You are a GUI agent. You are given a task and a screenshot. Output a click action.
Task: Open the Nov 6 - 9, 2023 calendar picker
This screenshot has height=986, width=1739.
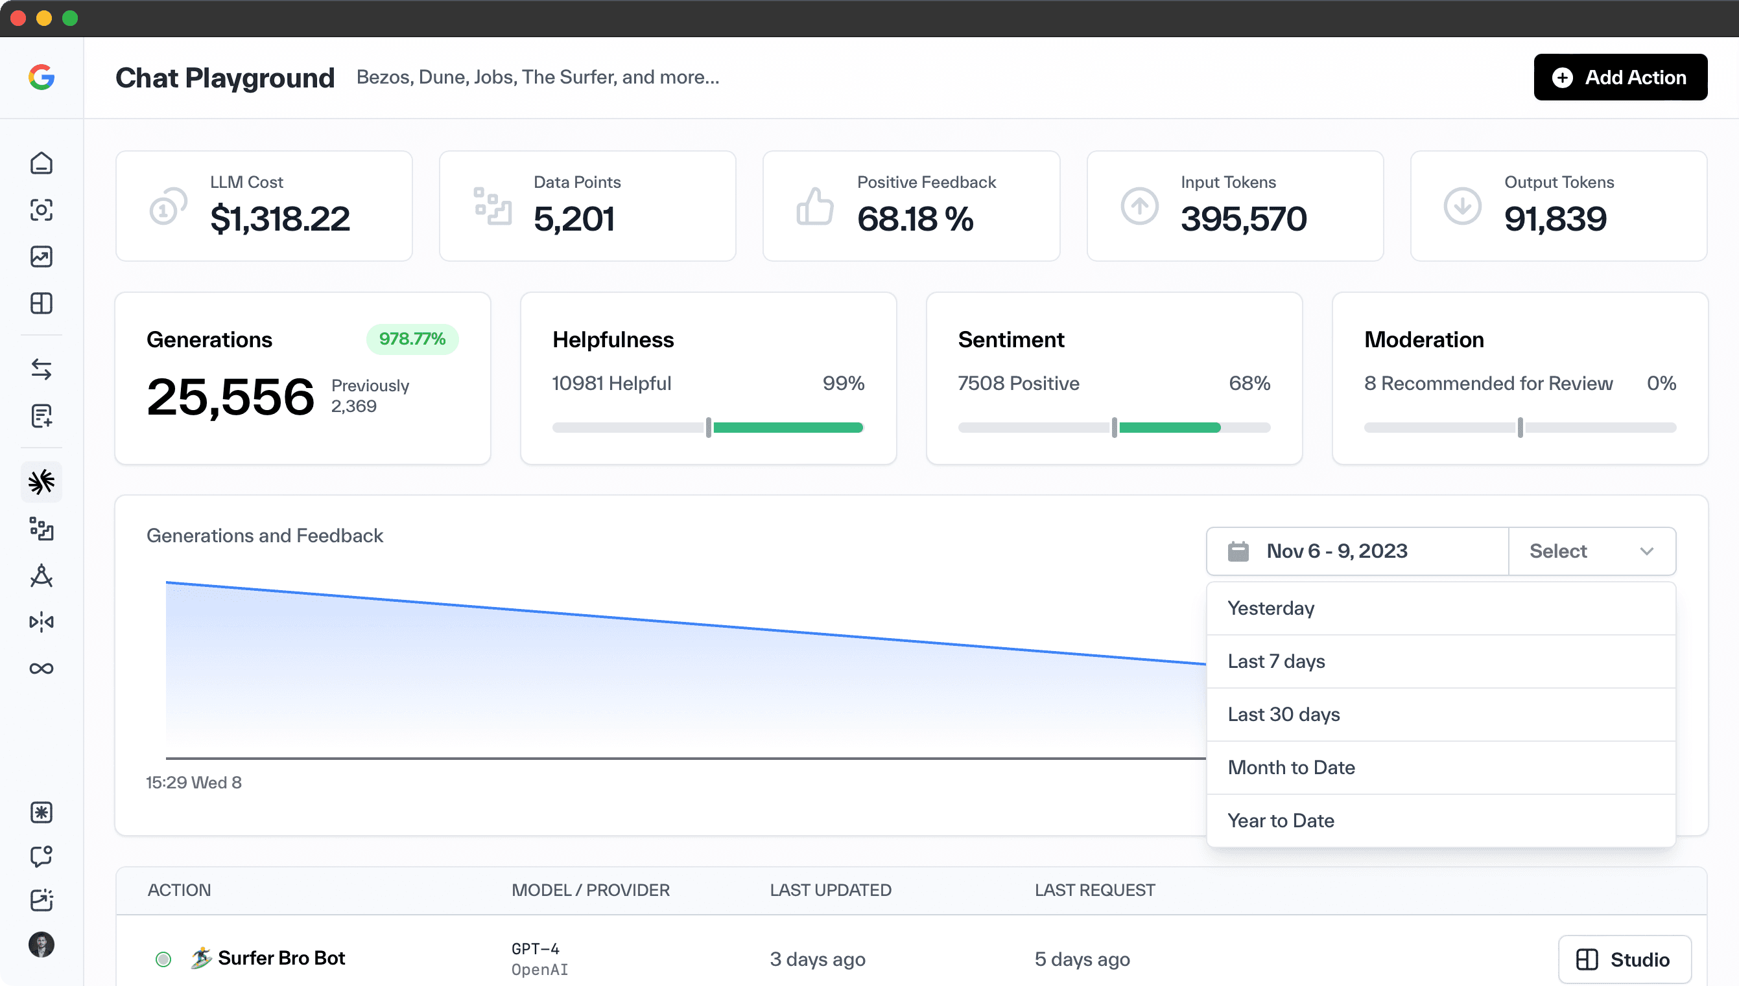point(1355,551)
